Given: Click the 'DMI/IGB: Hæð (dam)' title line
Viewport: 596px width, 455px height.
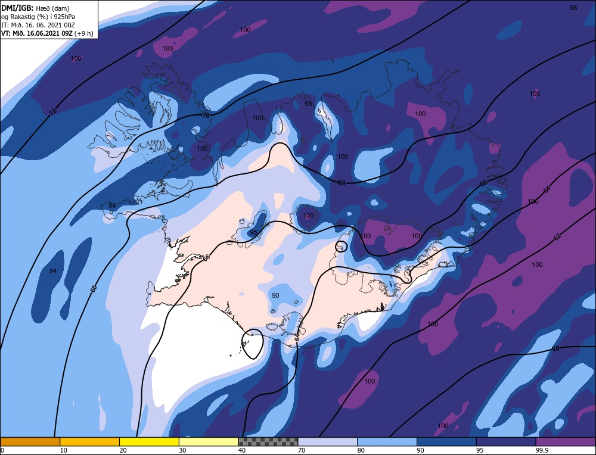Looking at the screenshot, I should (x=35, y=8).
